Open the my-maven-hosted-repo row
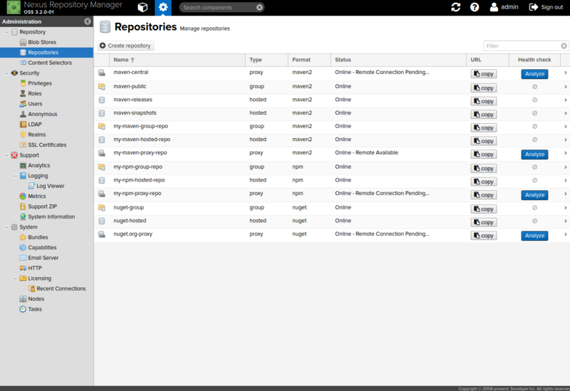 331,140
